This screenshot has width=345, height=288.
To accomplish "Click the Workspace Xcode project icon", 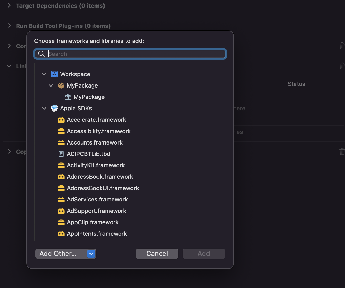I will 54,74.
